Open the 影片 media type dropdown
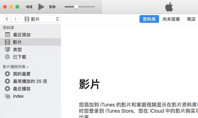 tap(41, 19)
